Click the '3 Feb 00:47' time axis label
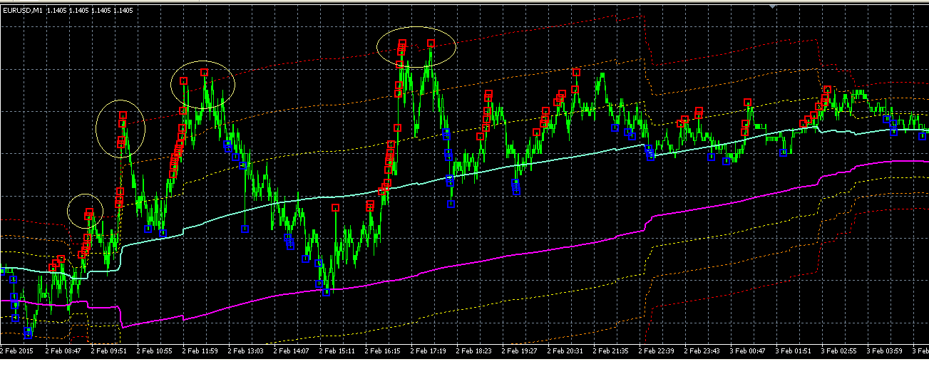This screenshot has height=374, width=929. point(748,350)
